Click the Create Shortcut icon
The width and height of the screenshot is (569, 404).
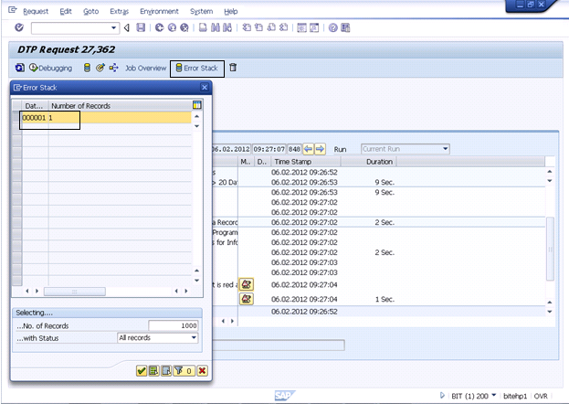tap(314, 27)
